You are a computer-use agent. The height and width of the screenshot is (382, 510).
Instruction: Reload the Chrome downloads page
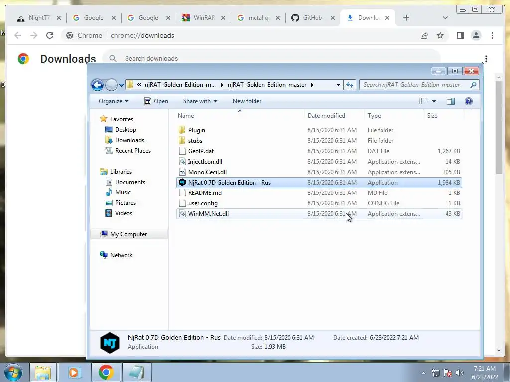point(50,35)
